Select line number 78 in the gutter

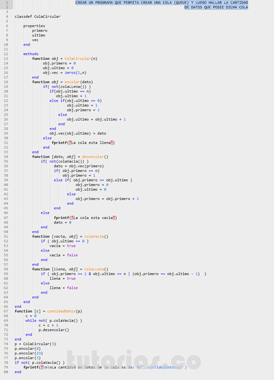pos(6,362)
